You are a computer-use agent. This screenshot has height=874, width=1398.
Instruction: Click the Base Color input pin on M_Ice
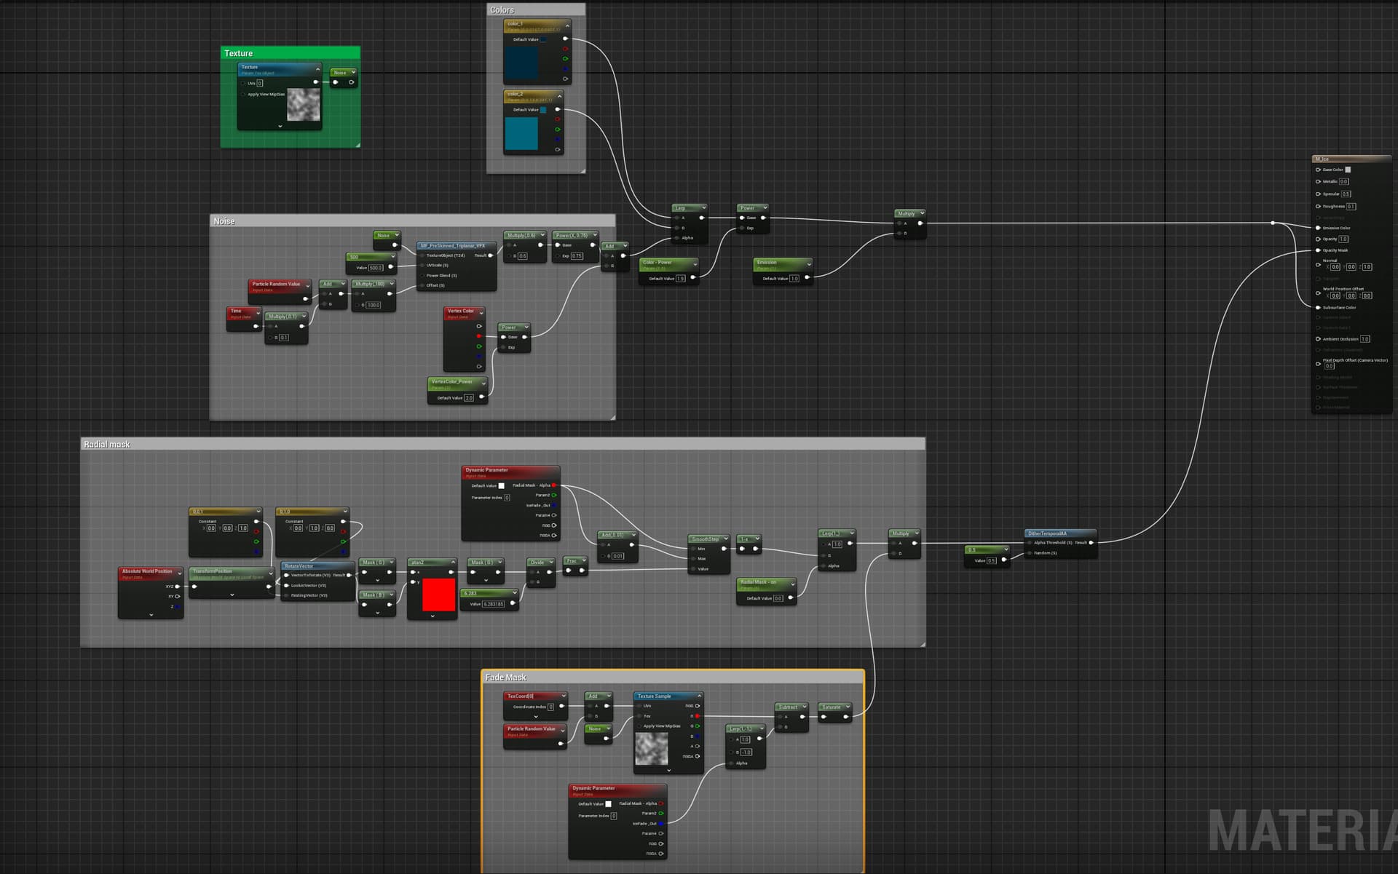coord(1318,170)
